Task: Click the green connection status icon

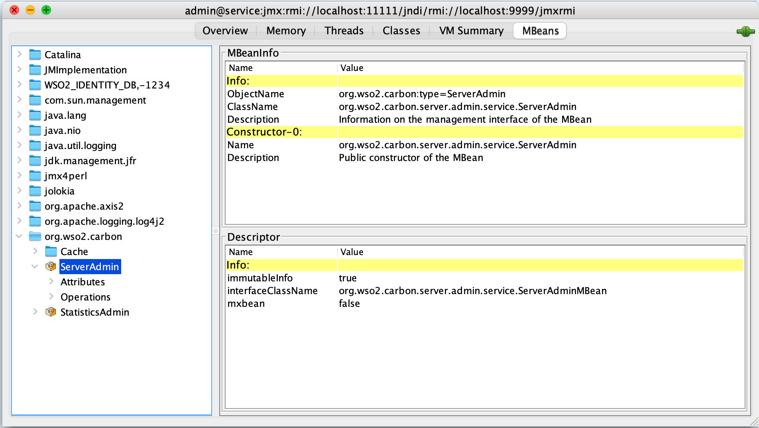Action: click(x=745, y=31)
